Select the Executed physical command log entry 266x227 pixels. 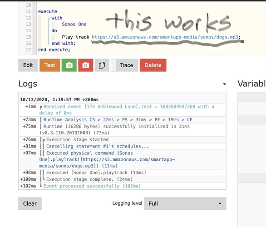point(107,159)
